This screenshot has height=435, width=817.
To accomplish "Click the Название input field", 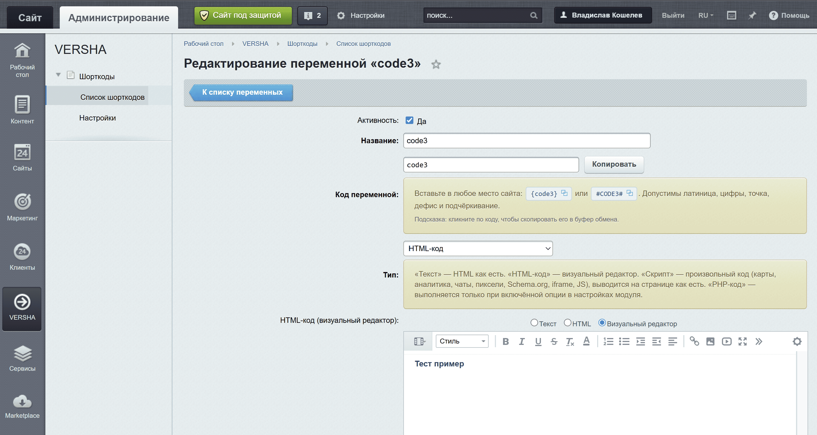I will click(527, 141).
